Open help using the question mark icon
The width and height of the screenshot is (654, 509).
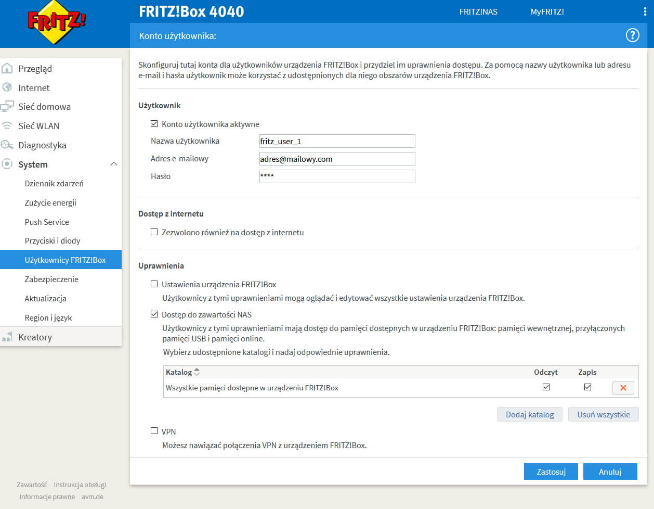(633, 35)
